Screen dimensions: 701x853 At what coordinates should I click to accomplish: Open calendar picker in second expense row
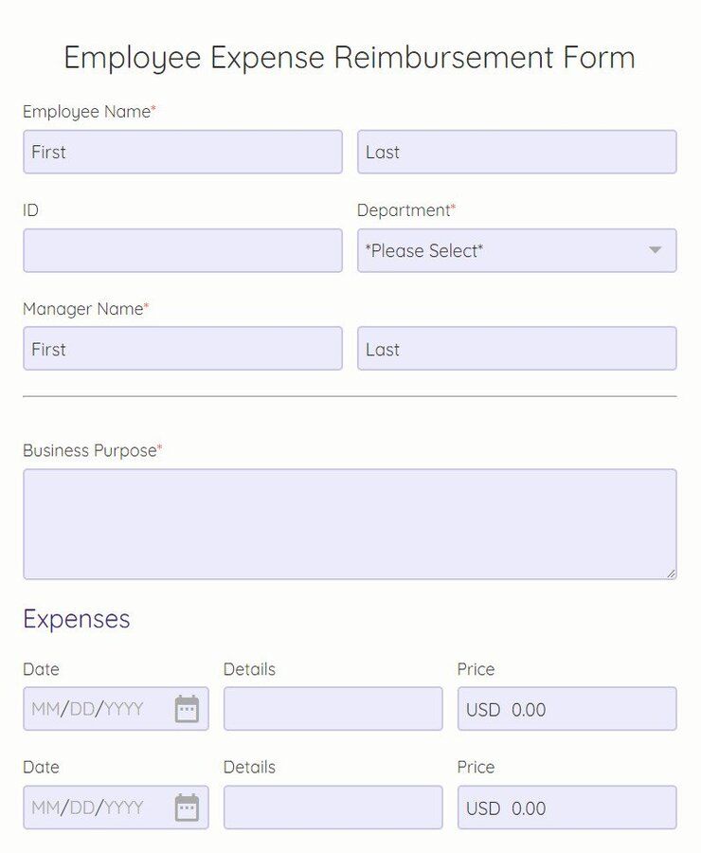coord(187,808)
